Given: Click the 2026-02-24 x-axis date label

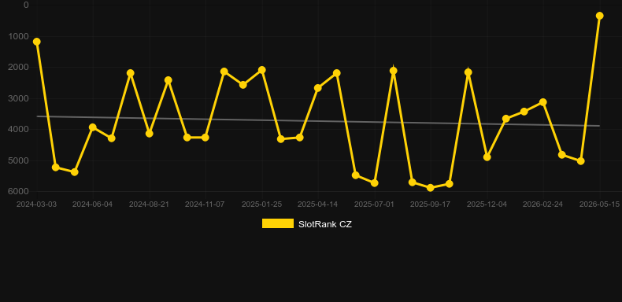Looking at the screenshot, I should coord(543,204).
